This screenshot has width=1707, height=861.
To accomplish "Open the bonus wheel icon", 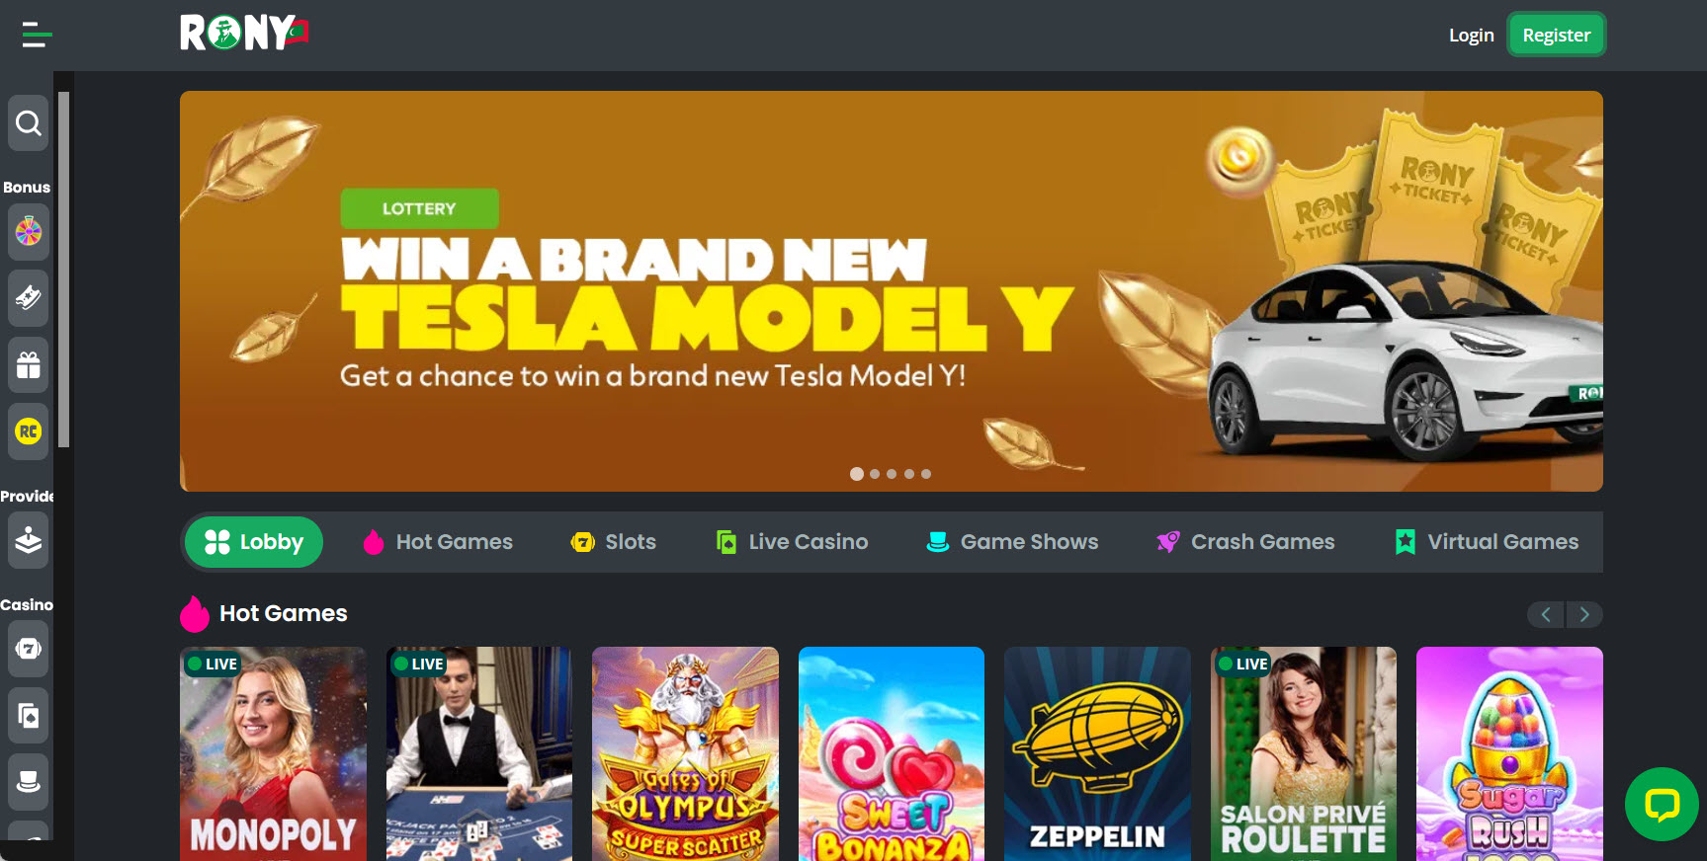I will tap(29, 232).
